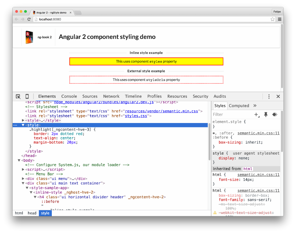296x234 pixels.
Task: Collapse the style-sample-app node
Action: tap(27, 188)
